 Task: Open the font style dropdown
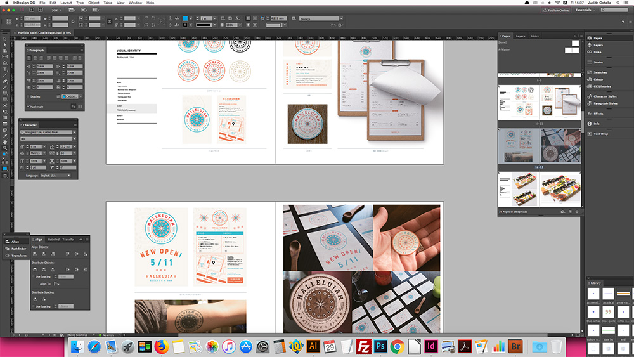(74, 139)
